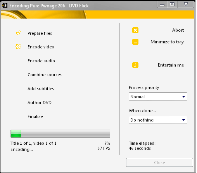Click the Prepare files checkmark icon
Viewport: 197px width, 173px height.
pos(18,33)
